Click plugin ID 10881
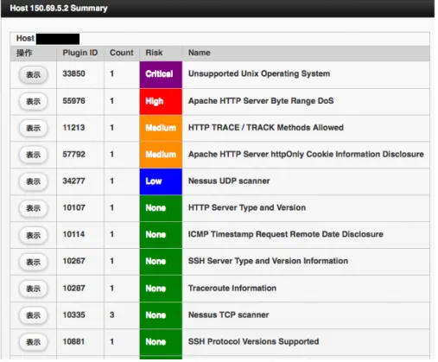438x362 pixels. click(73, 341)
